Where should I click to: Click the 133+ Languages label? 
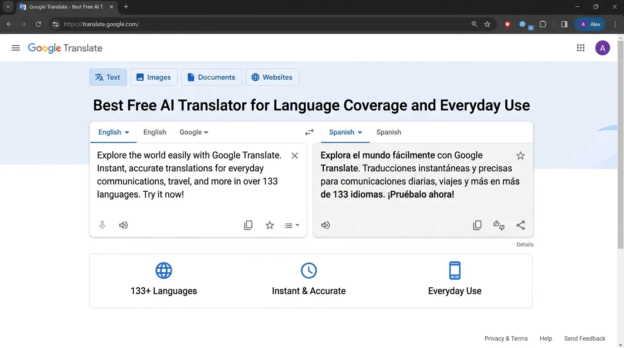[164, 291]
